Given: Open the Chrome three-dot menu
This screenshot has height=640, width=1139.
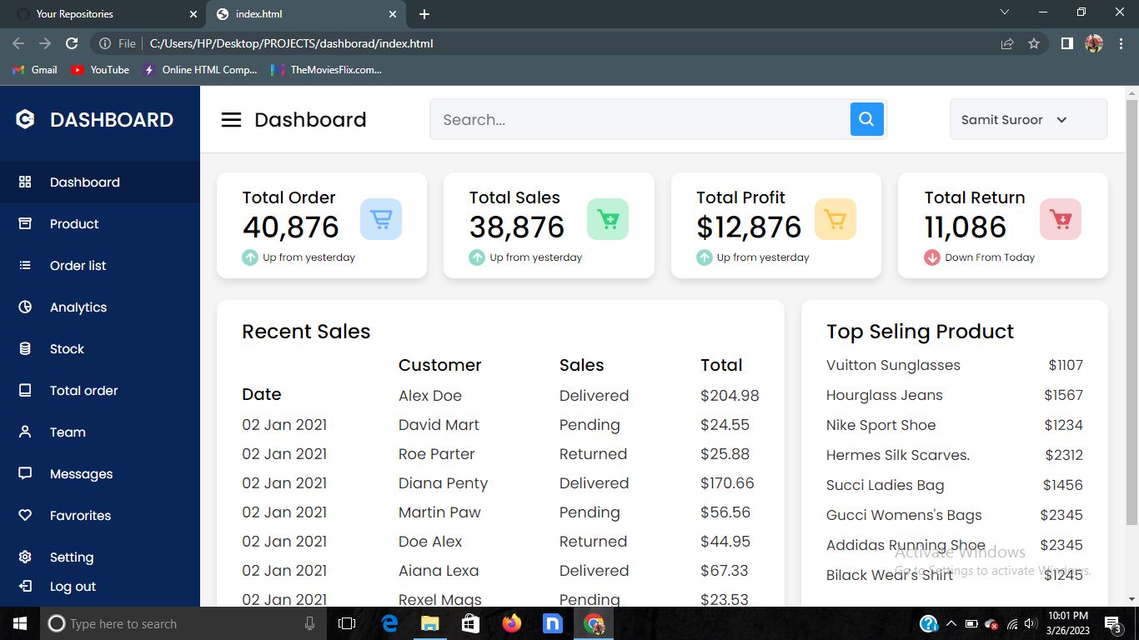Looking at the screenshot, I should pos(1120,43).
